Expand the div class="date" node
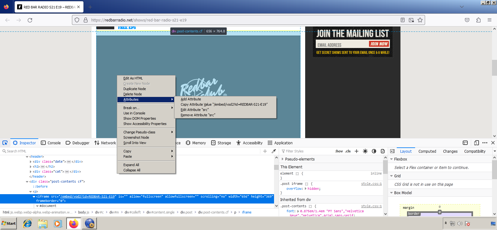Viewport: 497px width, 230px height. pos(31,162)
